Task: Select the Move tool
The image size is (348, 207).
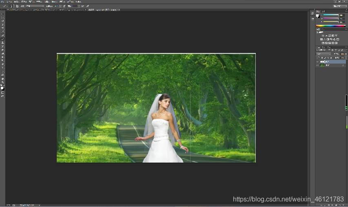Action: [x=3, y=14]
